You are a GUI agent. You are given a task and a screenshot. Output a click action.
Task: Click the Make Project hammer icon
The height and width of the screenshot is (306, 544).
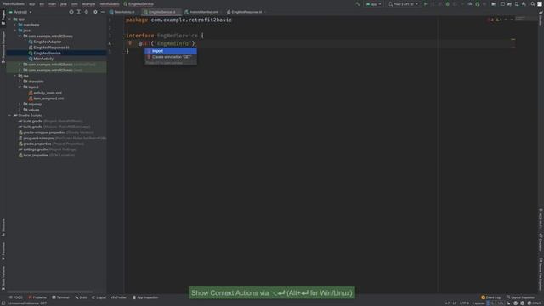(358, 4)
